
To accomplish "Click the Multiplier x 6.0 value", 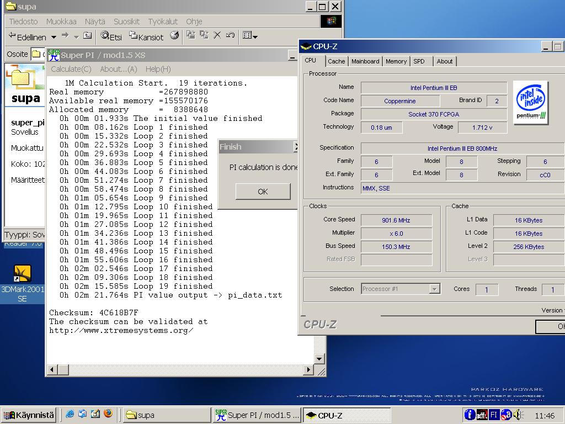I will [396, 234].
